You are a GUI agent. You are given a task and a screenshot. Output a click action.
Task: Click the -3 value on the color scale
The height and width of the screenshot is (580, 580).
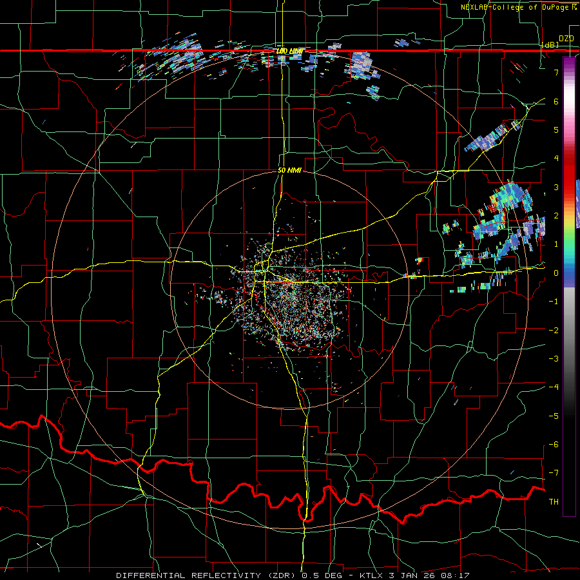554,358
